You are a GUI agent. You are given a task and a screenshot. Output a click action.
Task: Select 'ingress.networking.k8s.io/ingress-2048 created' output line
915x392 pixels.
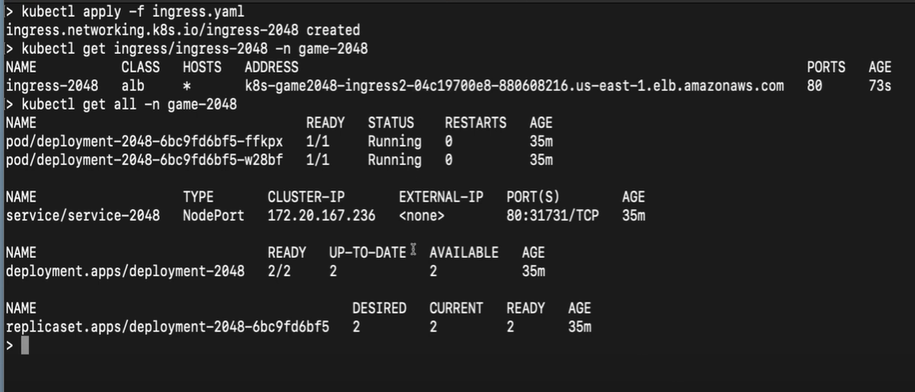tap(183, 31)
